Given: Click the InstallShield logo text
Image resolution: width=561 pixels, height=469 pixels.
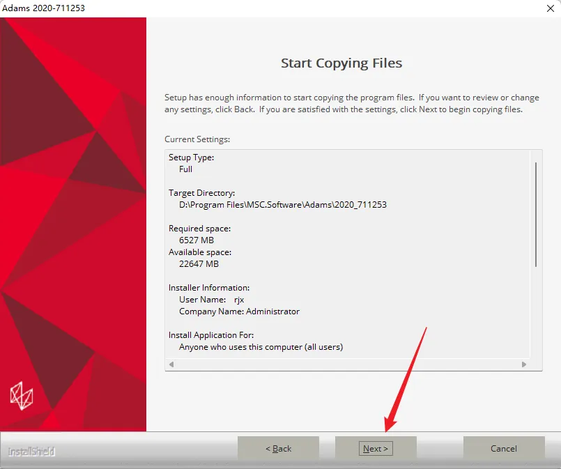Looking at the screenshot, I should click(31, 452).
